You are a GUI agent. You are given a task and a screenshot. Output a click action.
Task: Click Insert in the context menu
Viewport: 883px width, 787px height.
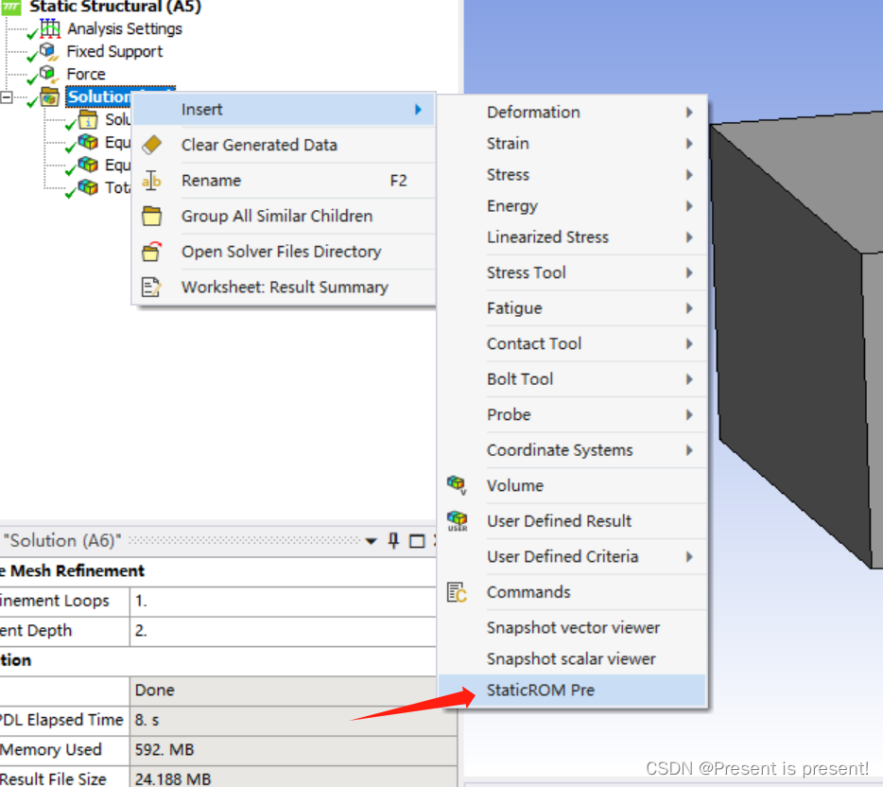(x=202, y=109)
